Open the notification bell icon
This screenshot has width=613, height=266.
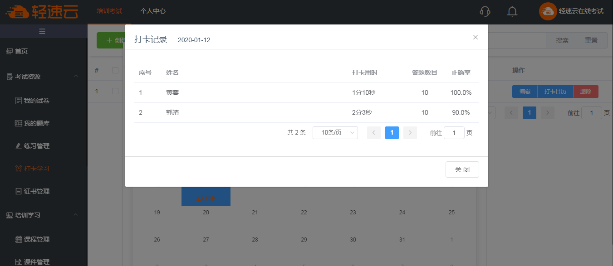coord(512,11)
